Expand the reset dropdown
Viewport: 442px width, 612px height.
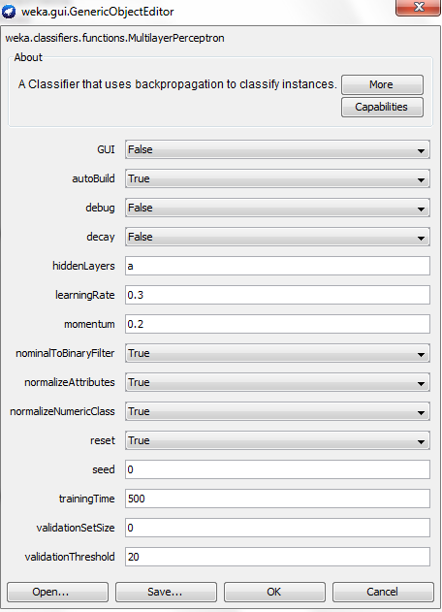click(x=277, y=440)
